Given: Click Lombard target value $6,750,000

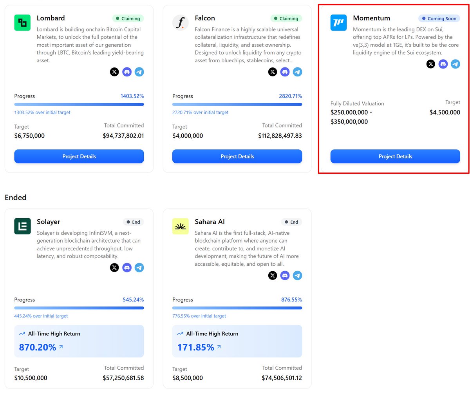Looking at the screenshot, I should [29, 136].
